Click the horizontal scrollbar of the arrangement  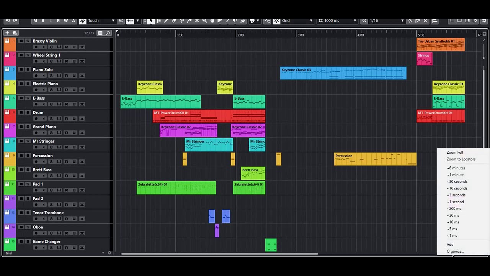tap(219, 253)
